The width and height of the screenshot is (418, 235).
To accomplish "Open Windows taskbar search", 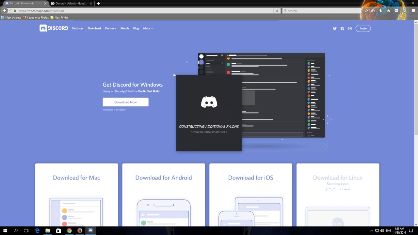I will [16, 230].
